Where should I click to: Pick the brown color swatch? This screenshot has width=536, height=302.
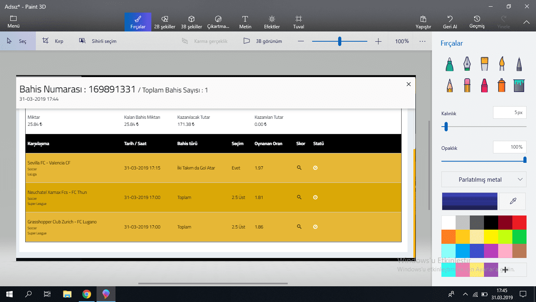pyautogui.click(x=519, y=251)
